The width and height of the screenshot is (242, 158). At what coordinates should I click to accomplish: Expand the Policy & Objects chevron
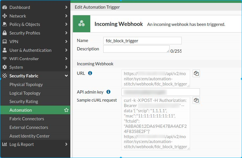click(66, 24)
